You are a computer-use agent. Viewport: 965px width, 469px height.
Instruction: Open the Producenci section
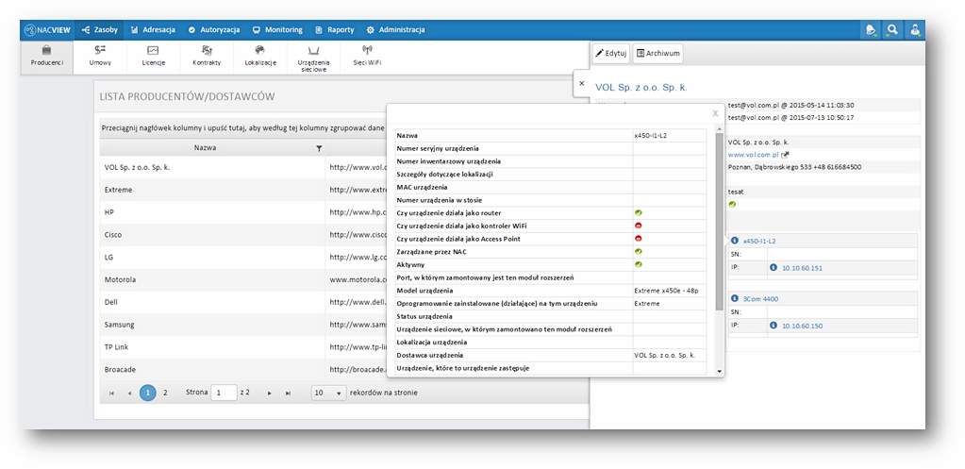pos(47,57)
